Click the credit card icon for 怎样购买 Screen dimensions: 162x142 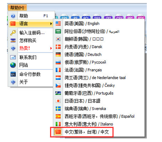click(13, 41)
